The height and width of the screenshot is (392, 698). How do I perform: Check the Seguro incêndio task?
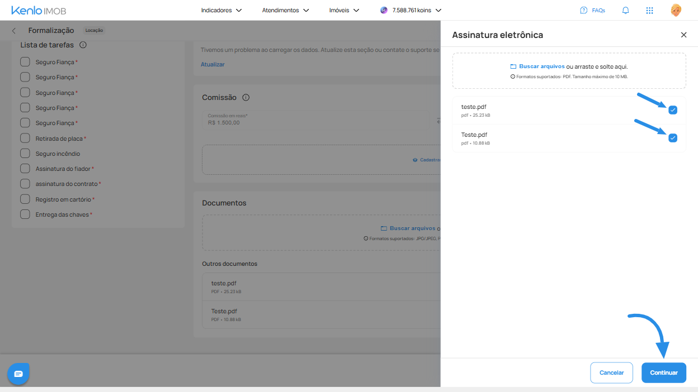point(25,153)
